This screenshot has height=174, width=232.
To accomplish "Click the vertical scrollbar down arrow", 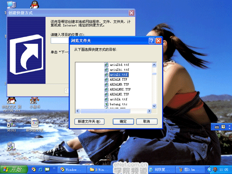I will click(154, 106).
